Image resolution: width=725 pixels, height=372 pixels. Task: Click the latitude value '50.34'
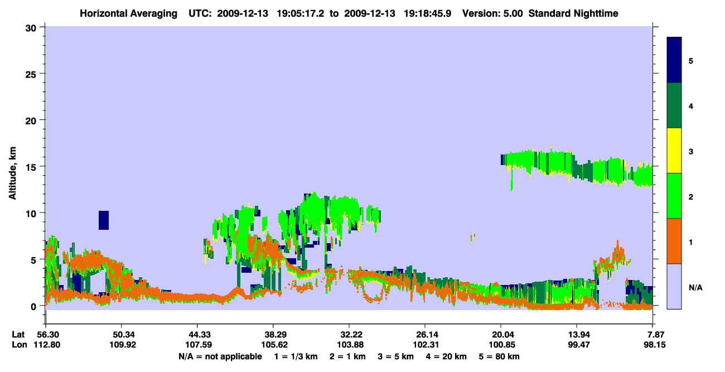122,335
